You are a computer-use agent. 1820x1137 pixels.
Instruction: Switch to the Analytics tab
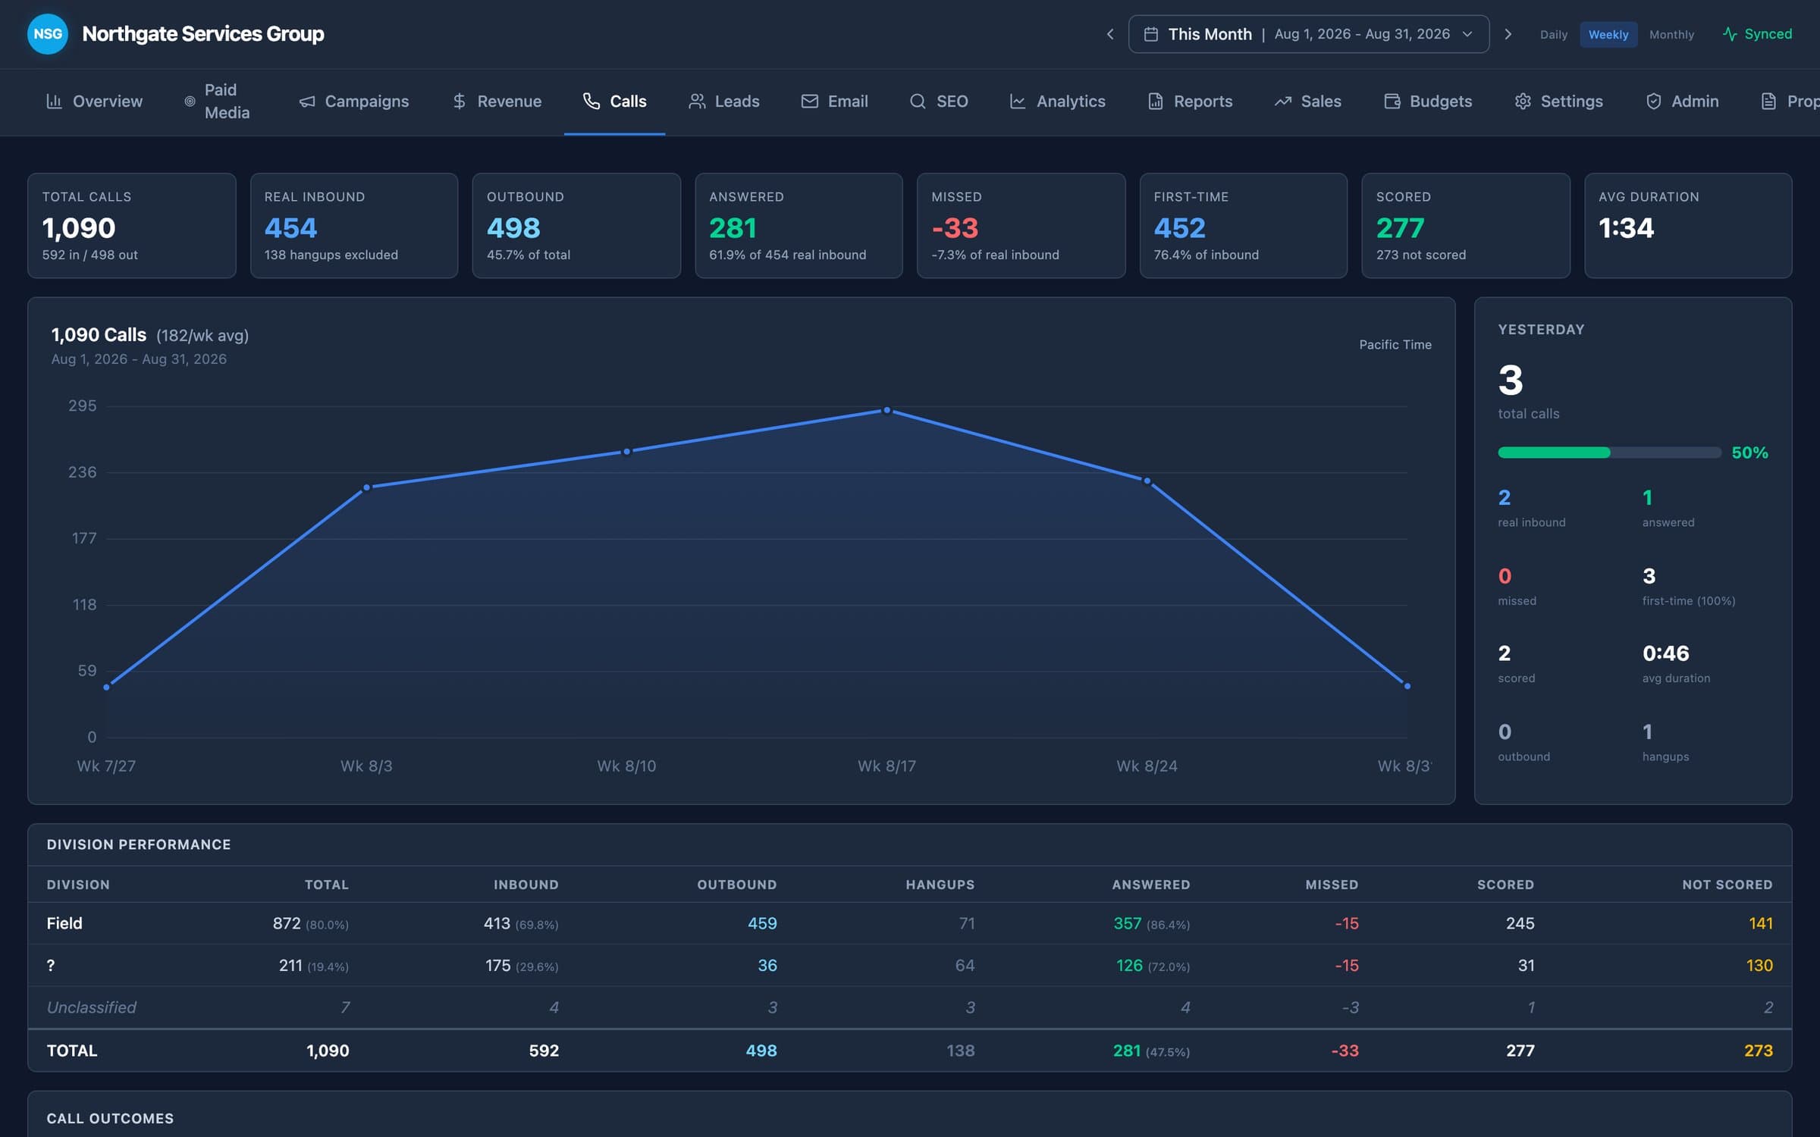point(1057,101)
